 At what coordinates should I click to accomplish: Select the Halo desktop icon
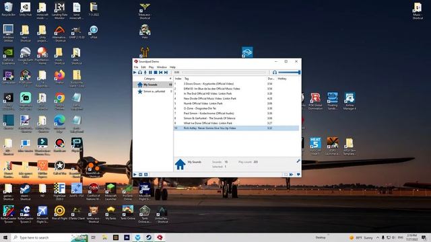point(145,32)
